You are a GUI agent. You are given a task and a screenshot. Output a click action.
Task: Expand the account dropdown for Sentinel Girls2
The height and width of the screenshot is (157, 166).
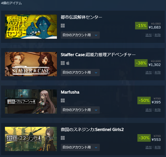[80, 147]
